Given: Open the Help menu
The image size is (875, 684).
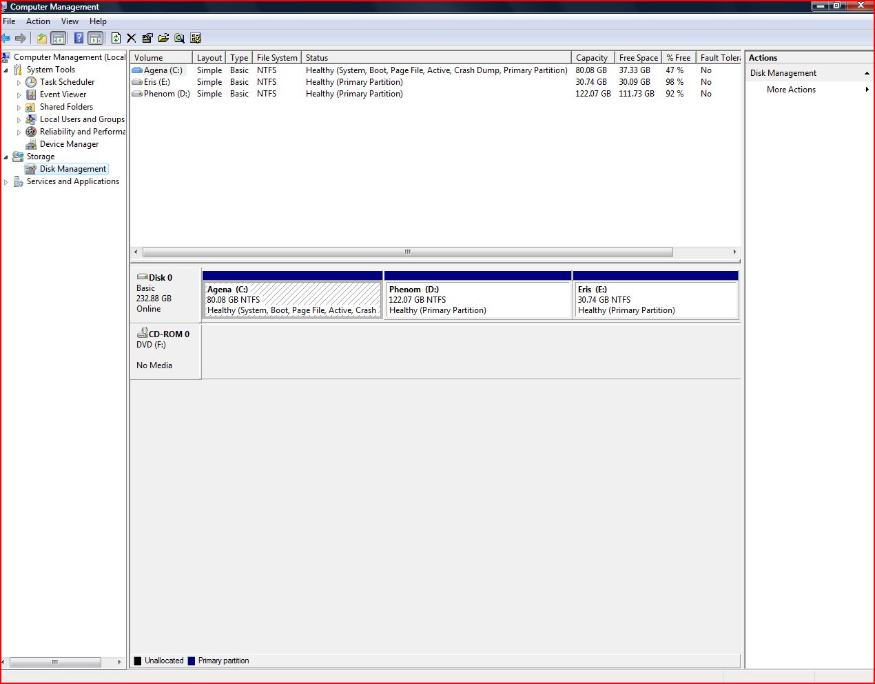Looking at the screenshot, I should [x=98, y=21].
